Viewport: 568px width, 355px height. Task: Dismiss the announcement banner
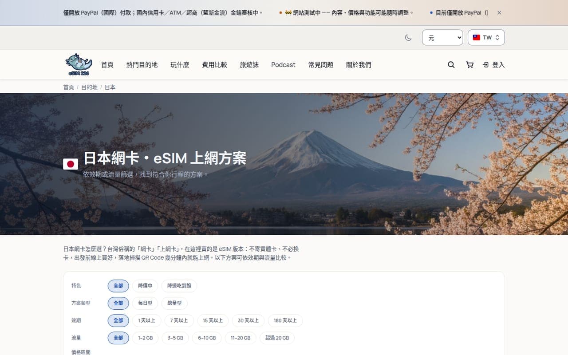[x=499, y=13]
